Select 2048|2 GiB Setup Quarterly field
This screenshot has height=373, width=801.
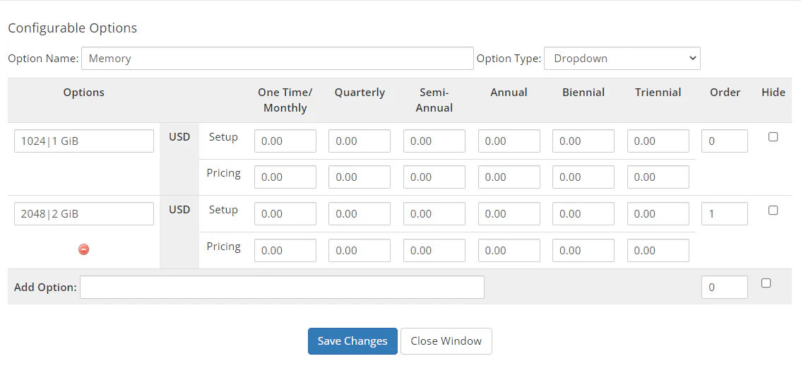click(x=360, y=214)
